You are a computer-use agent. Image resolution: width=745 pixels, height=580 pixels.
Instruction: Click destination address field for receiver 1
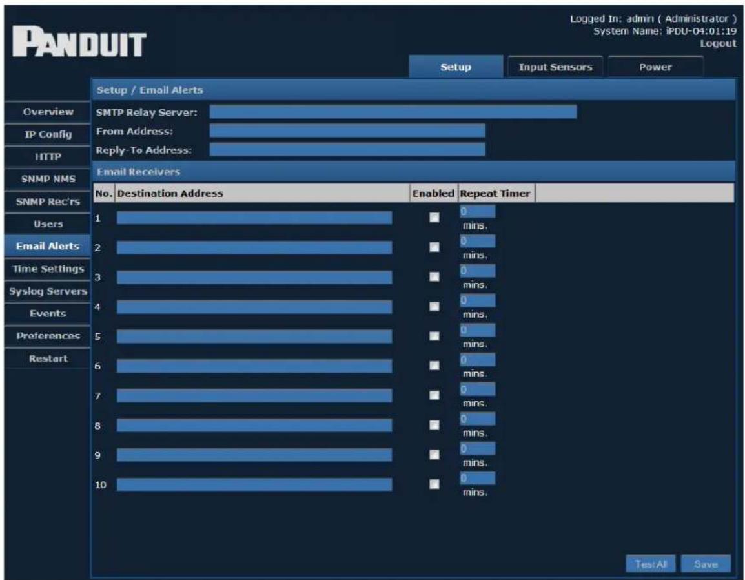pos(254,218)
